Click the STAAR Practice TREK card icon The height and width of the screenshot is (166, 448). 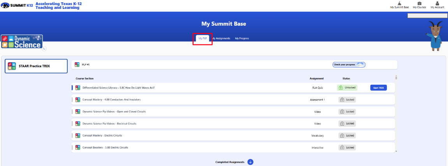(x=12, y=66)
